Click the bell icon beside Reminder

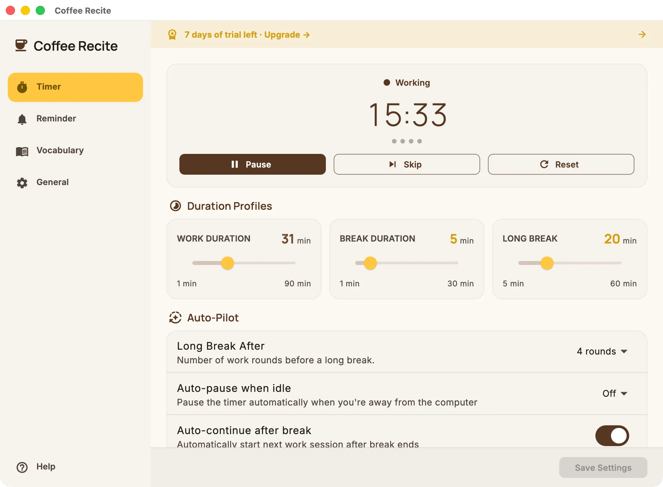22,119
